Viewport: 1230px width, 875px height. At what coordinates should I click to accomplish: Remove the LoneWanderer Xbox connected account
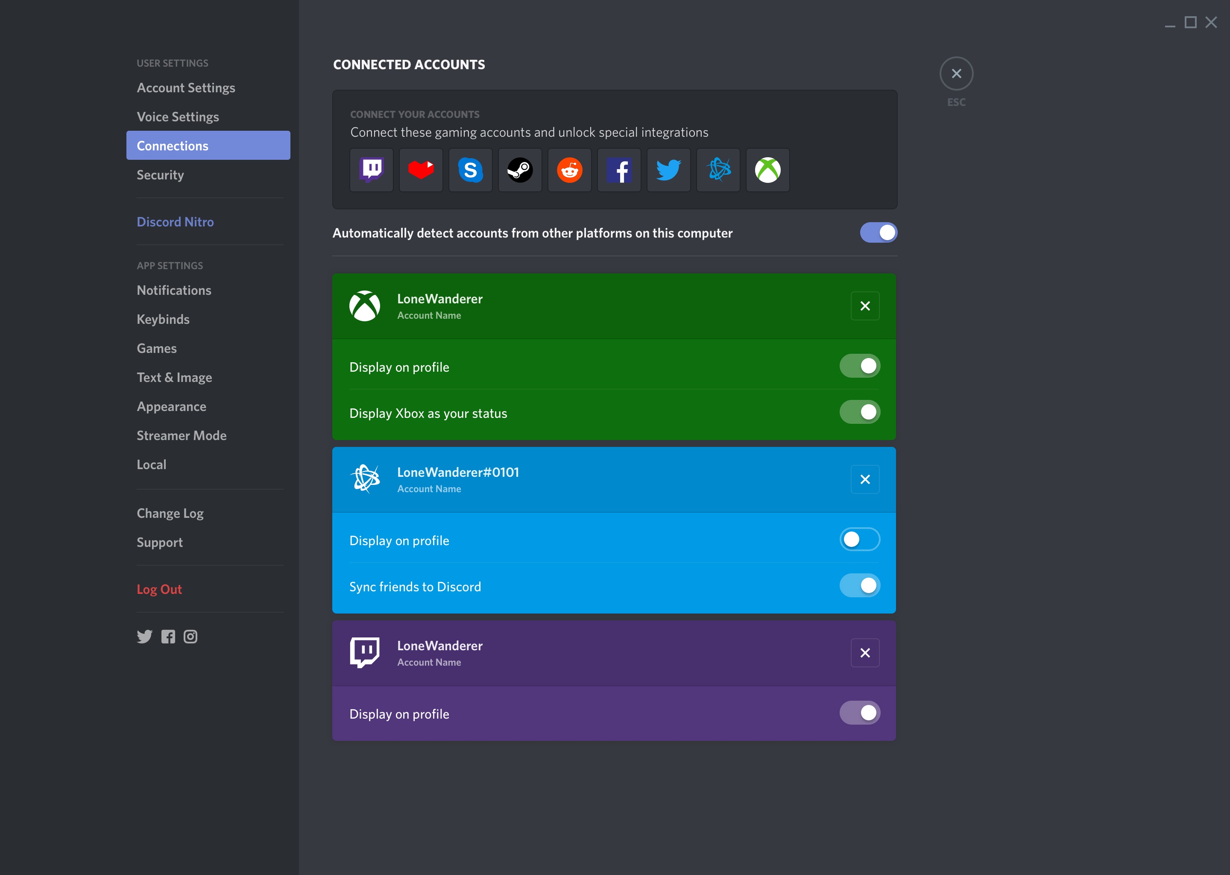(864, 305)
